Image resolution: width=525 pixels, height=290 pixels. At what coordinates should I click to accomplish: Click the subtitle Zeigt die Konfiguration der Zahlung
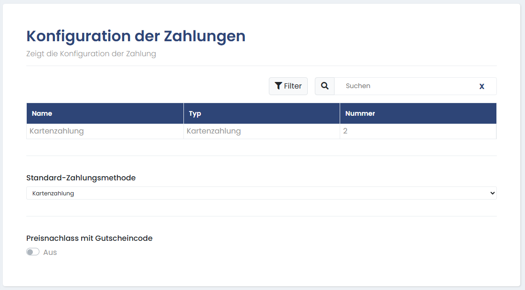(91, 54)
